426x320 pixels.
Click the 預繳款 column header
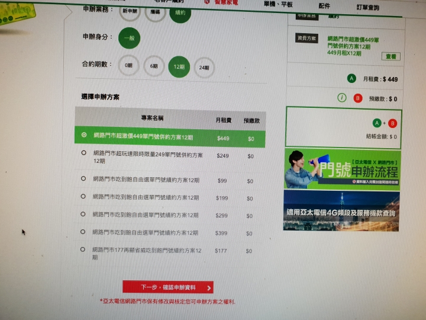point(251,120)
